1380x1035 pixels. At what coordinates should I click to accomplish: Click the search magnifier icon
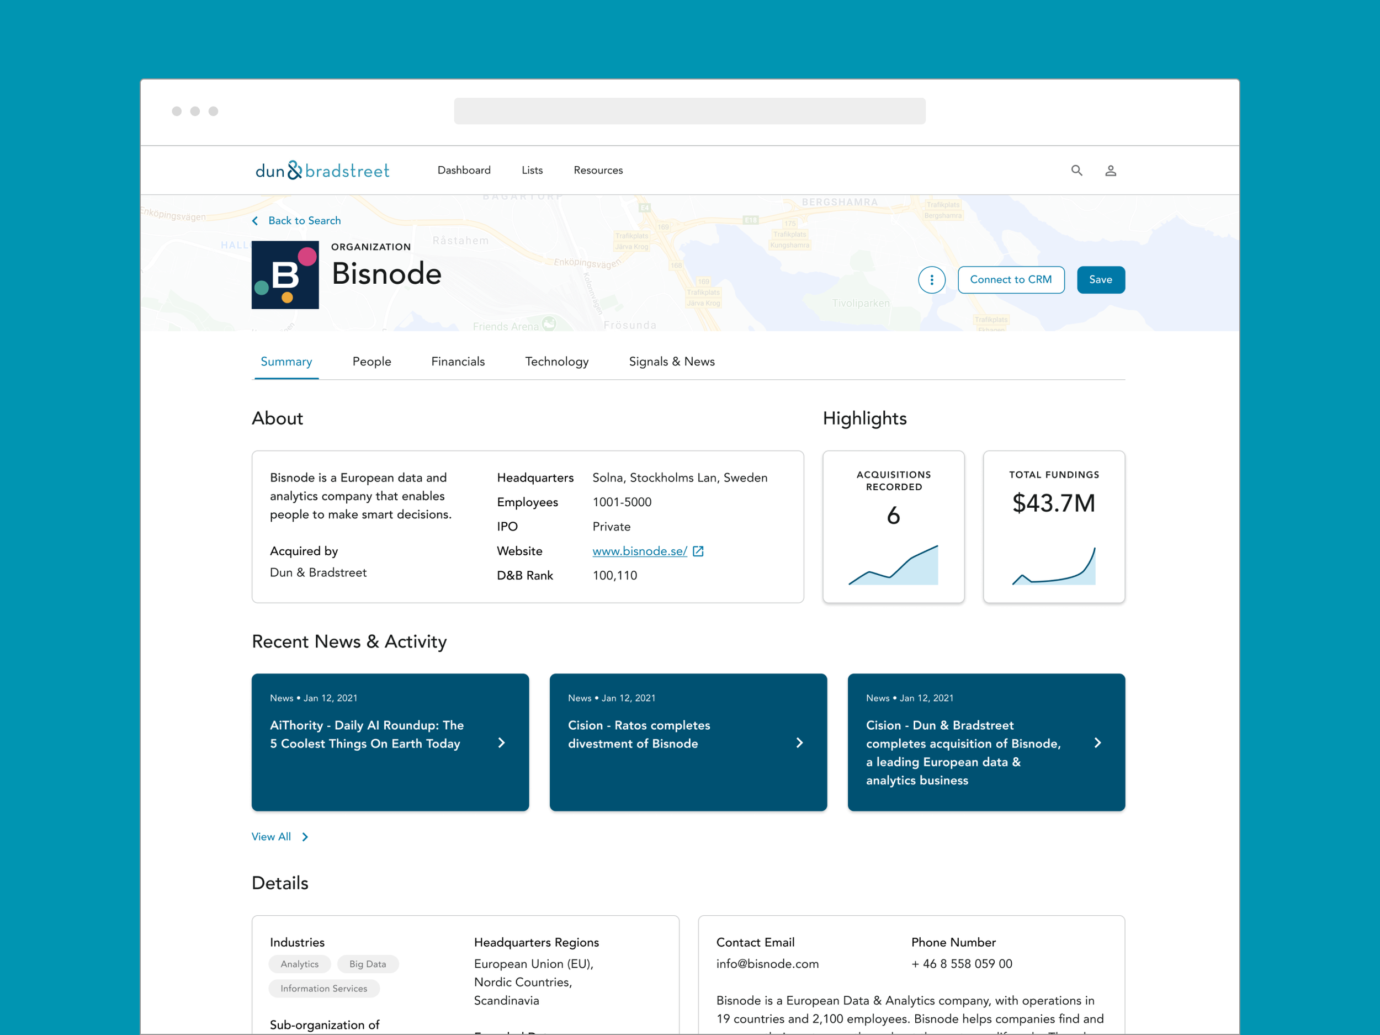(1076, 171)
